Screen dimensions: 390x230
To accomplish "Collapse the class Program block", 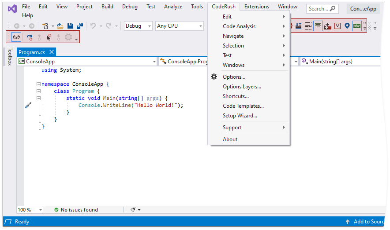I will tap(38, 91).
